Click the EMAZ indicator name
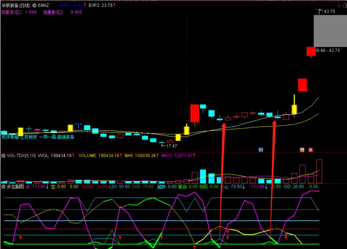The width and height of the screenshot is (347, 249). point(43,5)
